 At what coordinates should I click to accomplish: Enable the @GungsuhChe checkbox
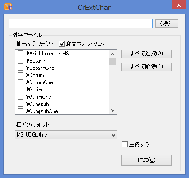click(x=21, y=111)
